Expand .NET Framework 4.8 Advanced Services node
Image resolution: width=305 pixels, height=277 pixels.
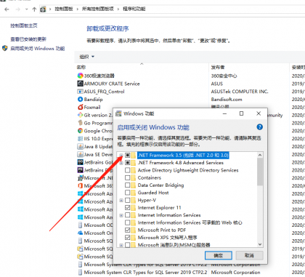click(121, 163)
